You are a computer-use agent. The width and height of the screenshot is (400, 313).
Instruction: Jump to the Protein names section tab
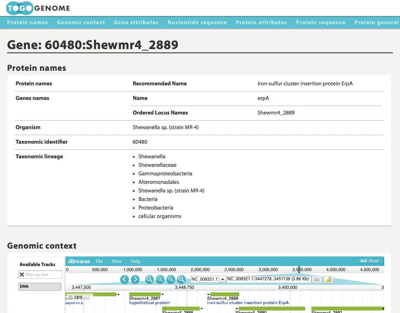tap(27, 22)
